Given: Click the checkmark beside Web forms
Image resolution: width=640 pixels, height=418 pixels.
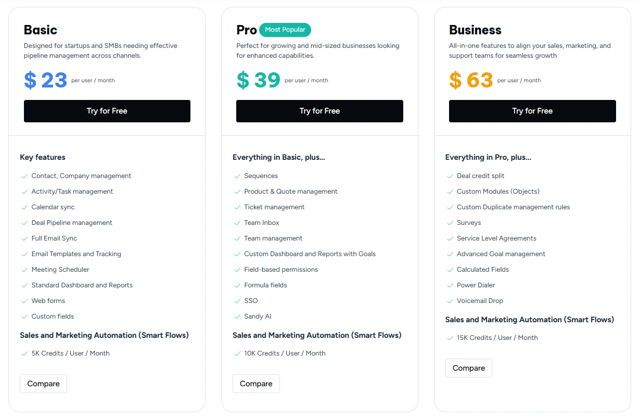Looking at the screenshot, I should click(x=24, y=301).
